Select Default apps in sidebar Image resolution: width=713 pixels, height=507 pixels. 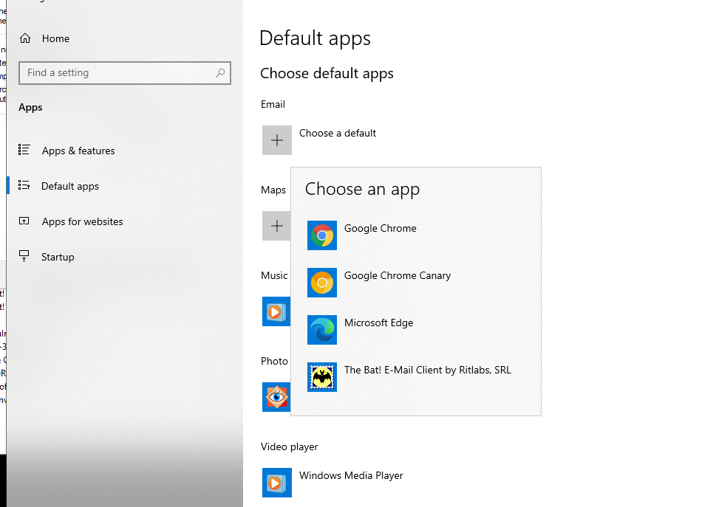pos(70,186)
